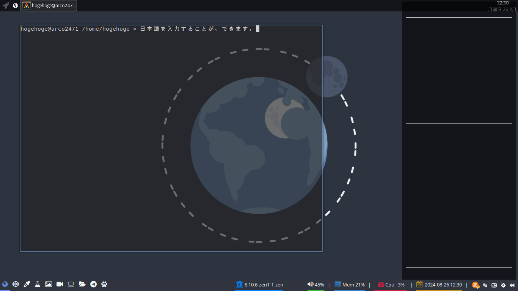Select the Codepen cube workspace icon

16,284
